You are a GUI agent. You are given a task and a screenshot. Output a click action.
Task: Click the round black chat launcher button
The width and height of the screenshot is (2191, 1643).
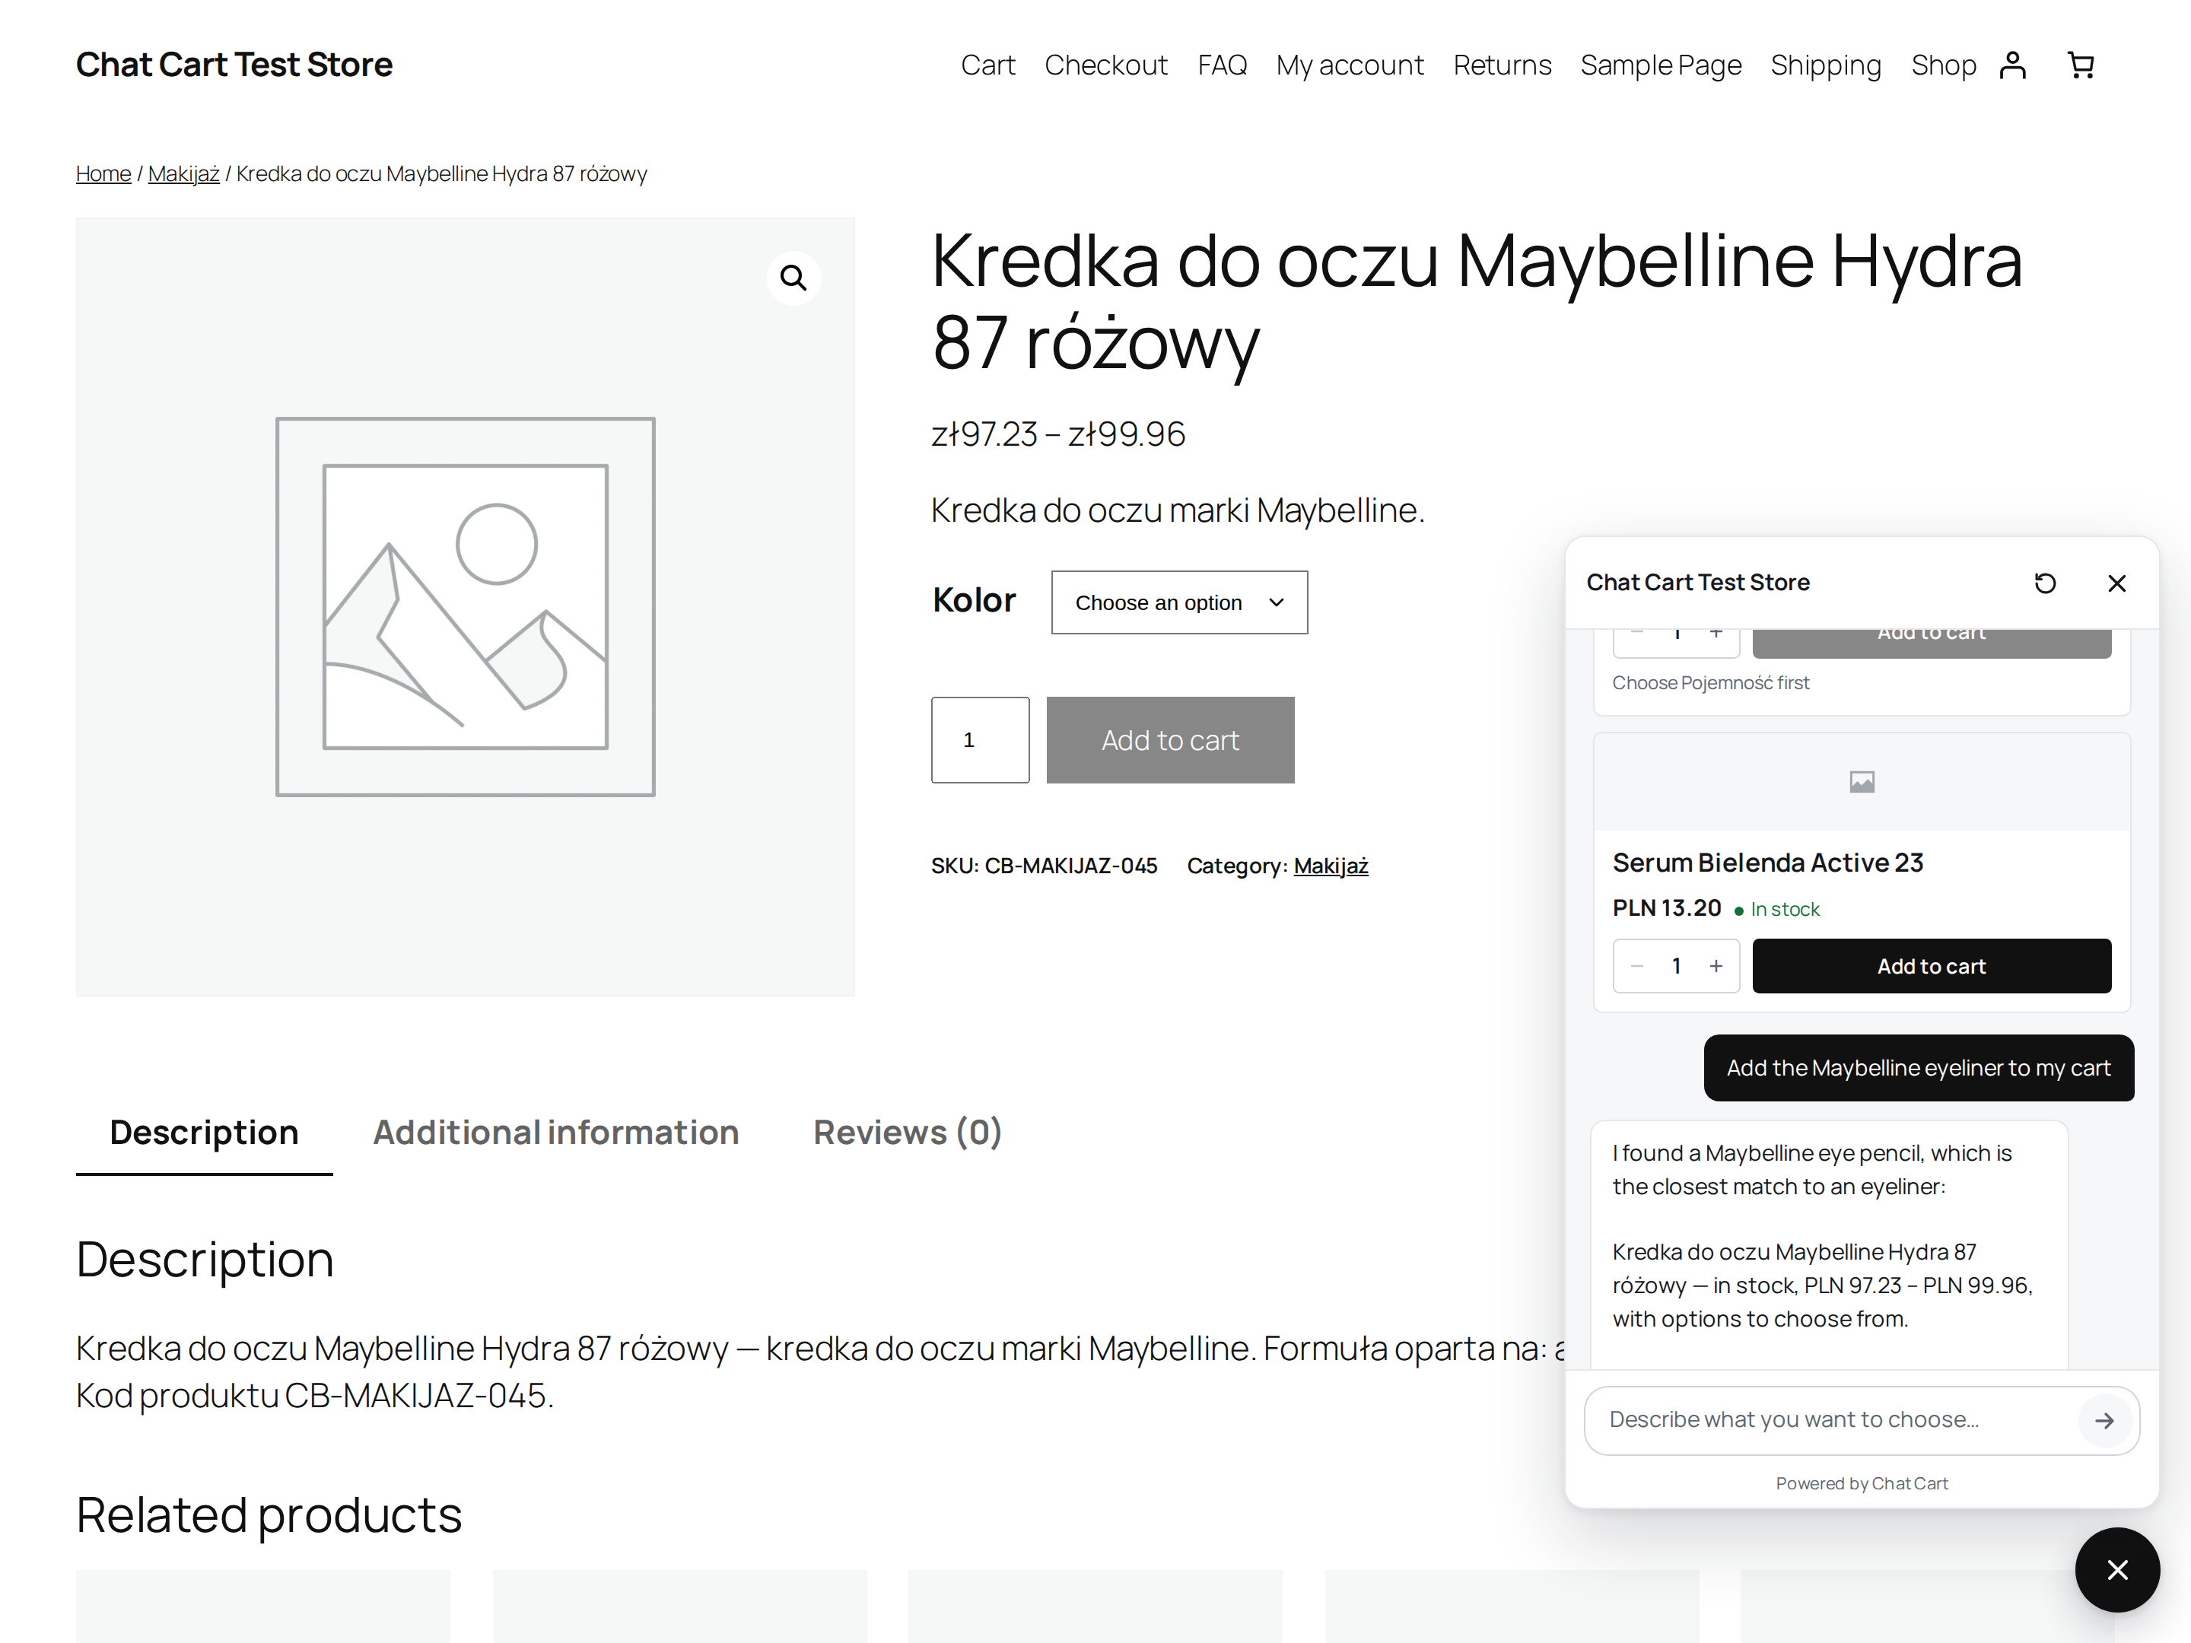pos(2116,1570)
